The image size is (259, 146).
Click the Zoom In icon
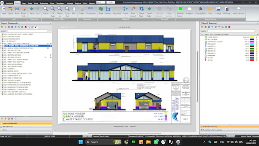60,12
